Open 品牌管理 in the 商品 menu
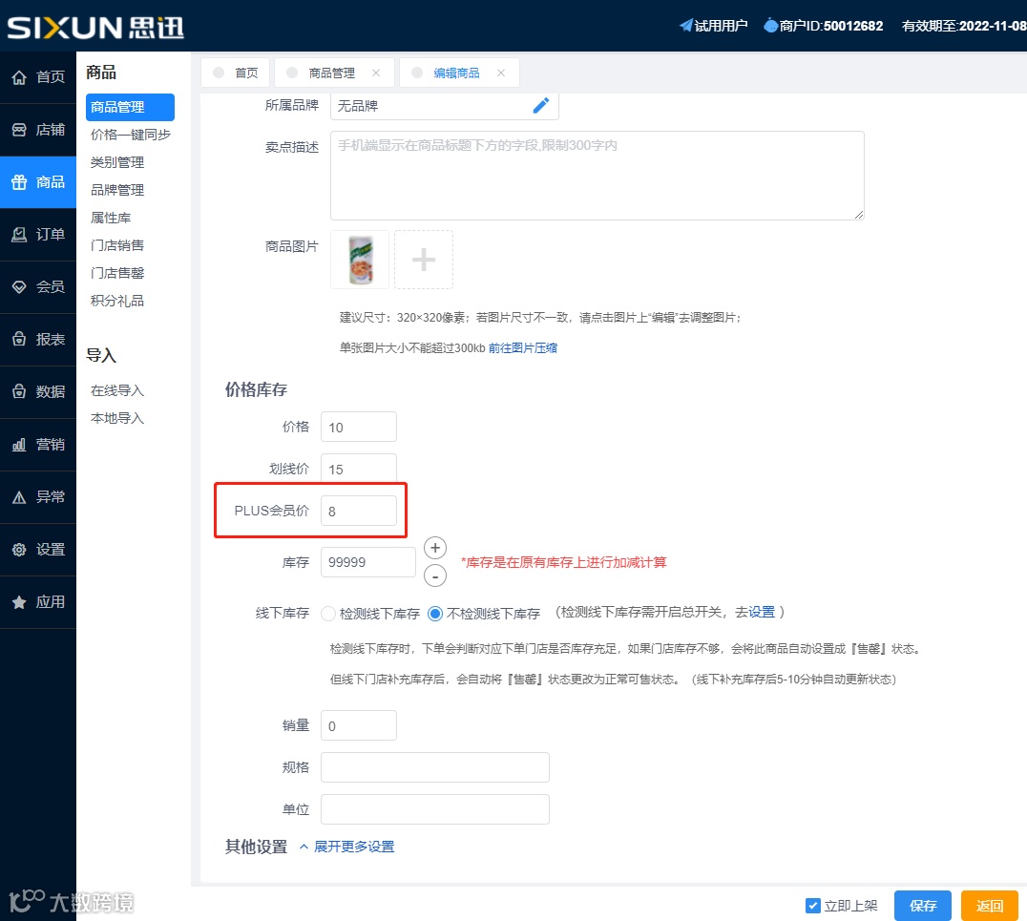 [116, 189]
